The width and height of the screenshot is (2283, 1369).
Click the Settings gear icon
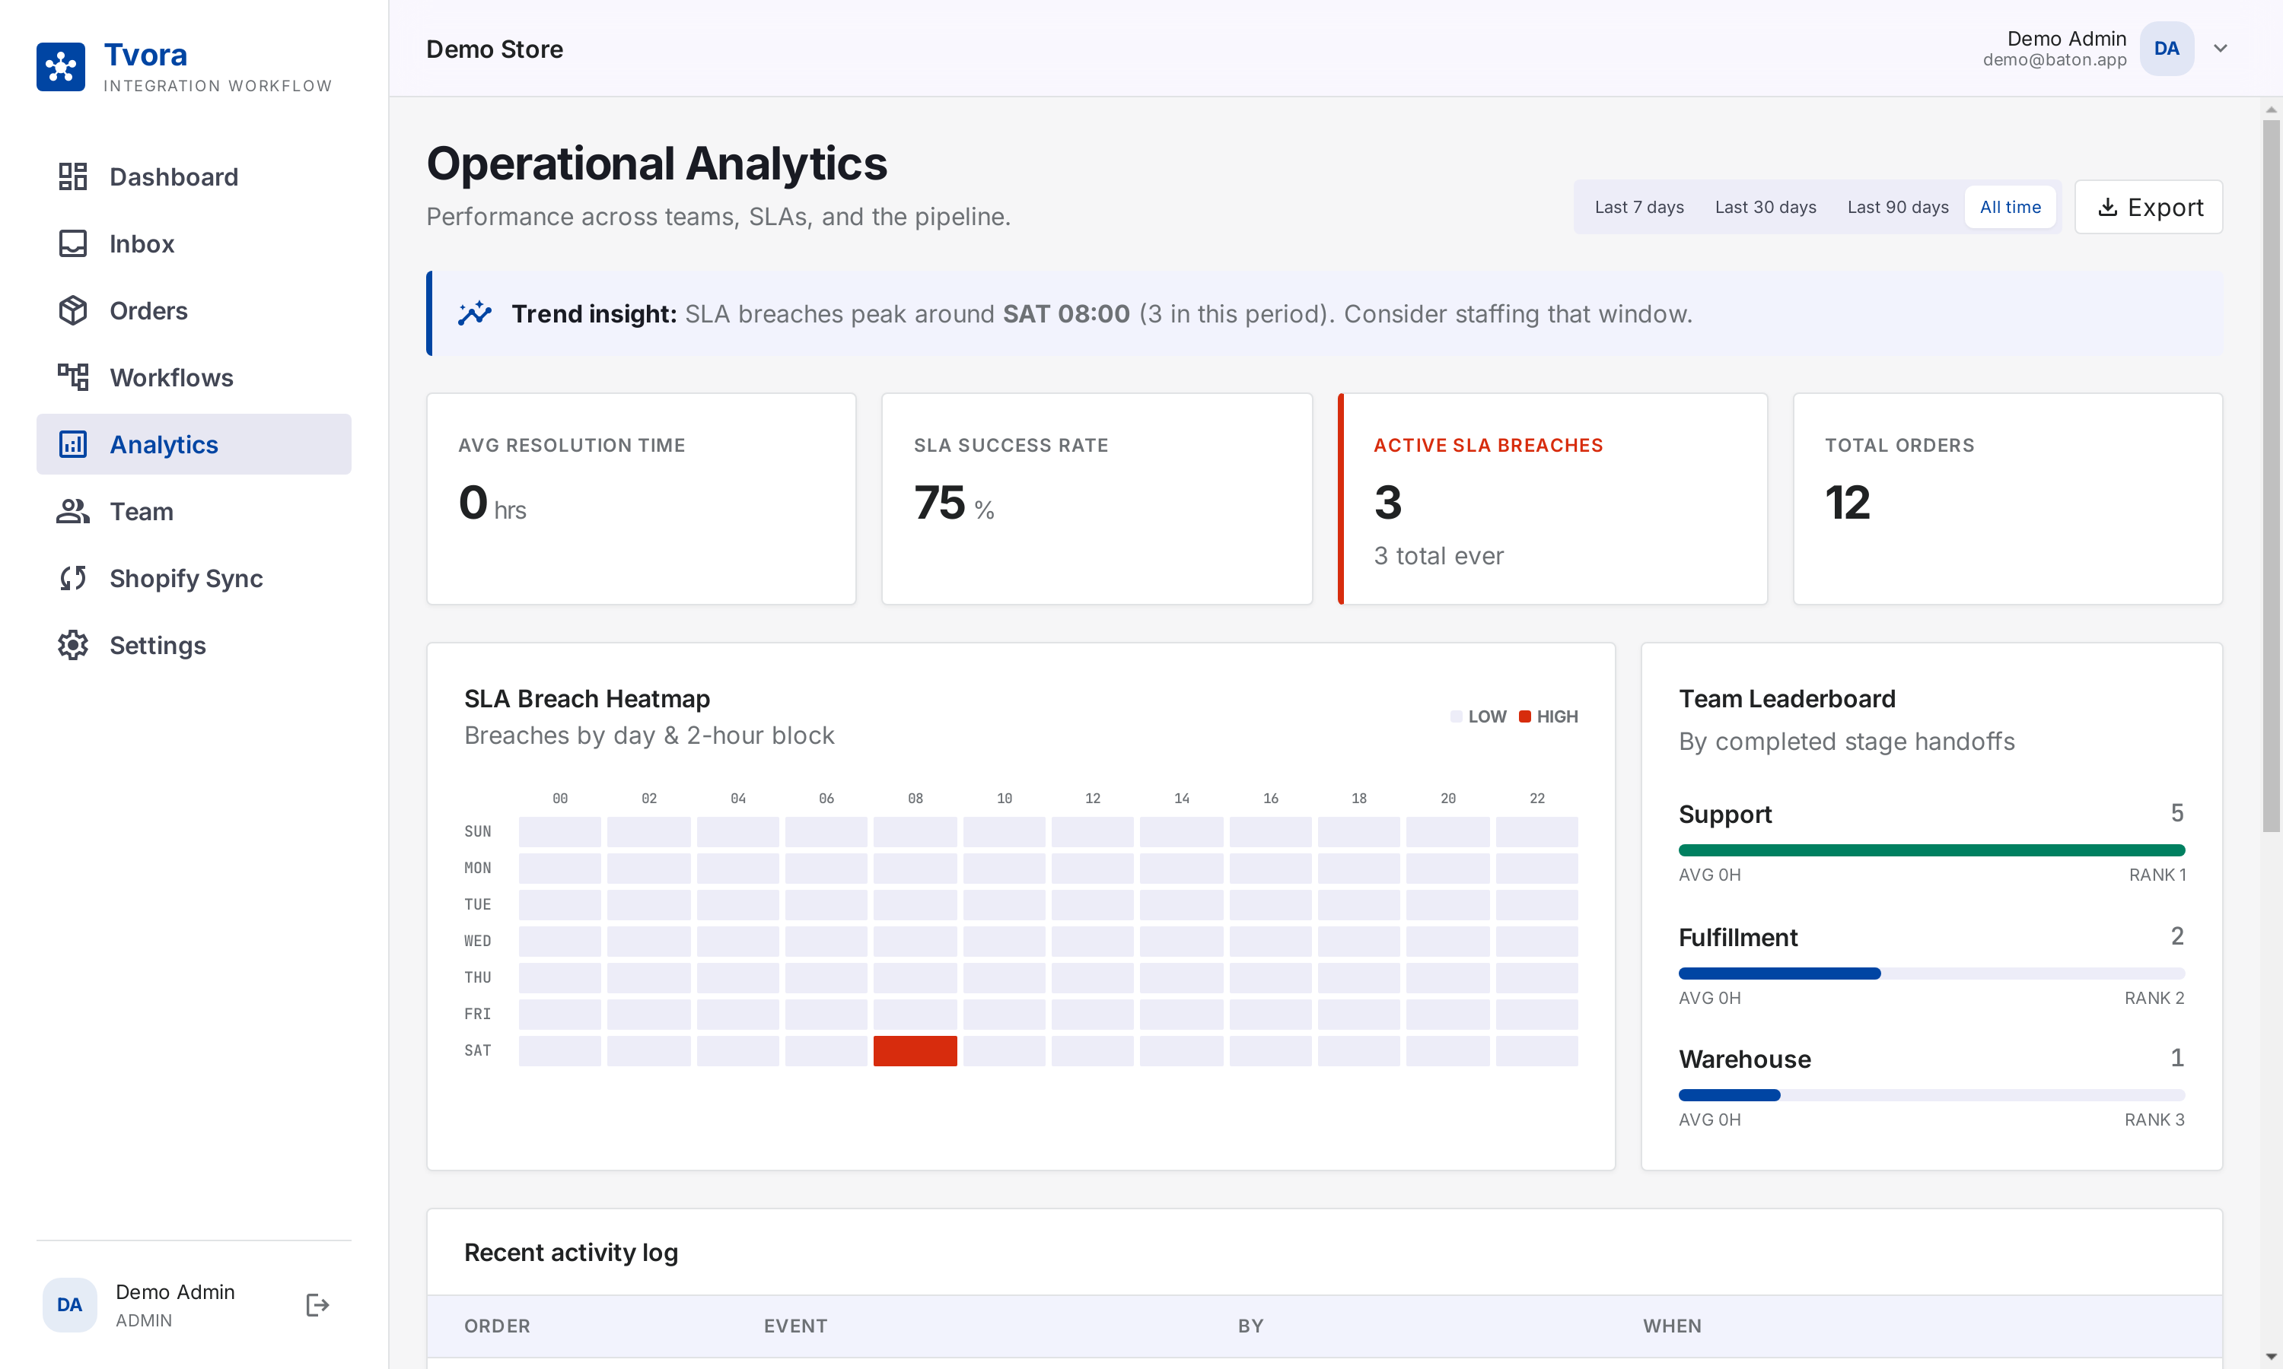(x=73, y=646)
